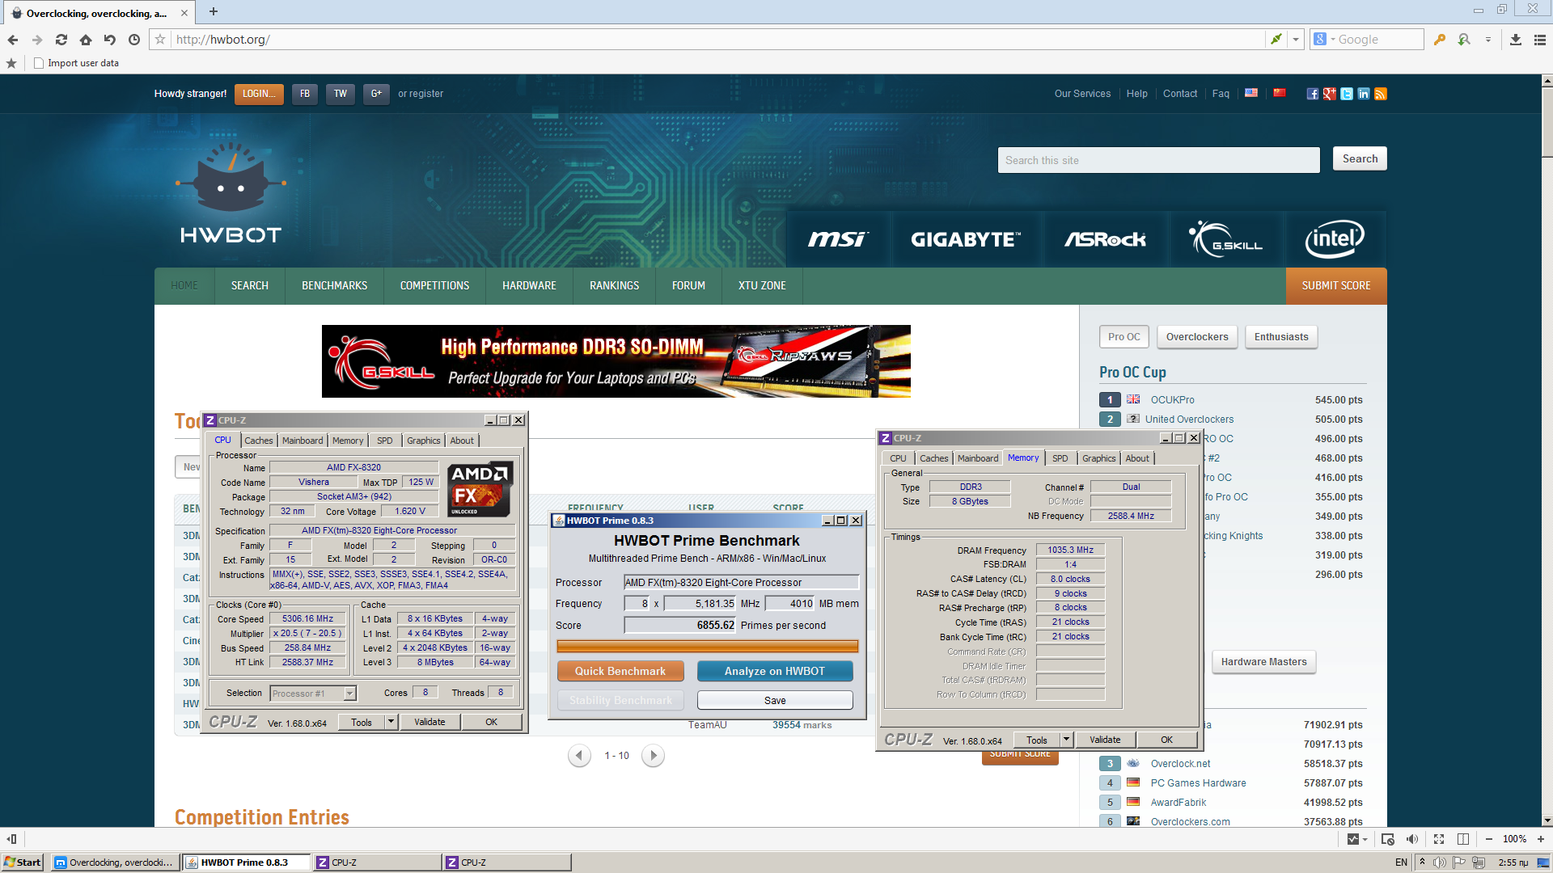
Task: Click the undo closed tab icon
Action: (110, 40)
